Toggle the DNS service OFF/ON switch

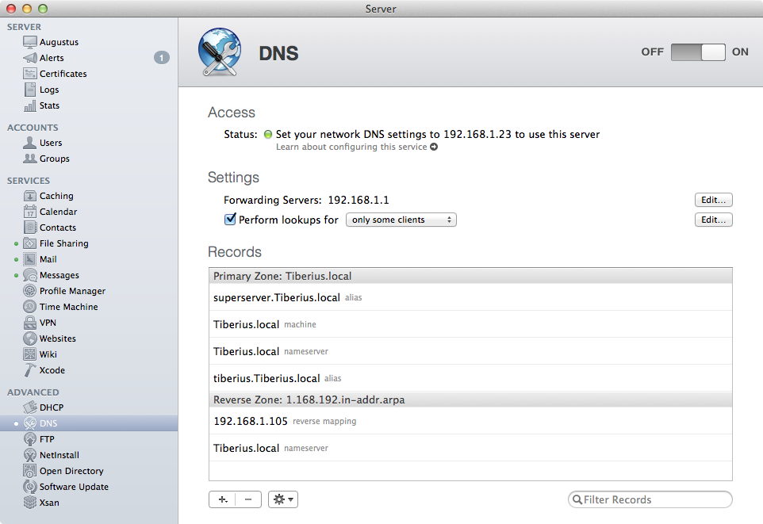[698, 52]
